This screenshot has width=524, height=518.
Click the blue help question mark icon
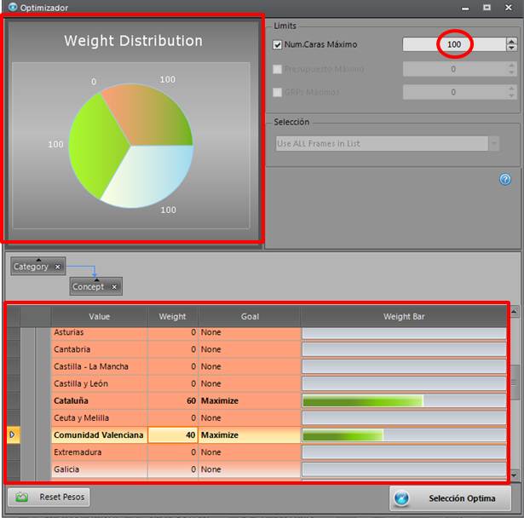[505, 179]
